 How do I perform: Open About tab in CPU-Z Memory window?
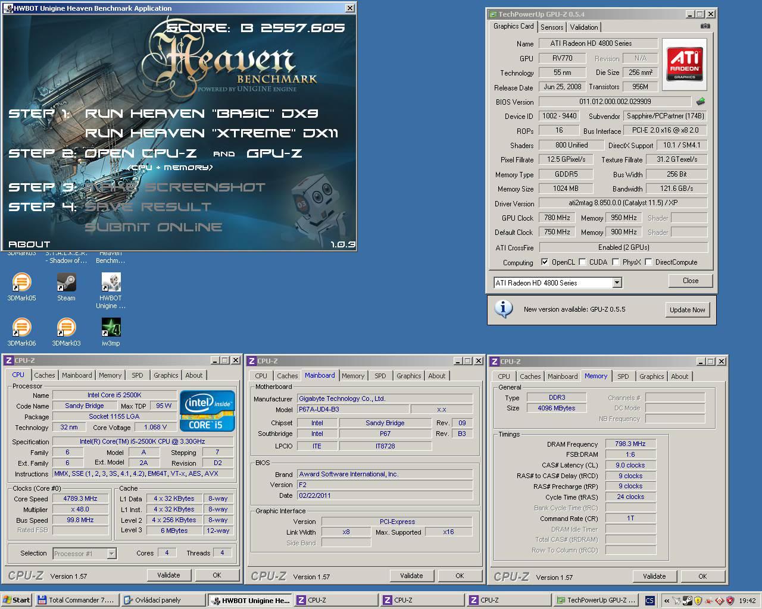[x=679, y=376]
